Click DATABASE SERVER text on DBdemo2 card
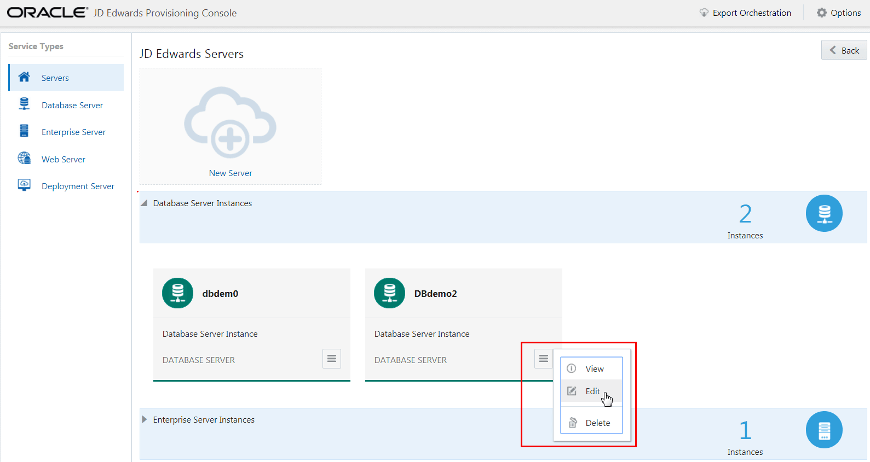 (411, 360)
